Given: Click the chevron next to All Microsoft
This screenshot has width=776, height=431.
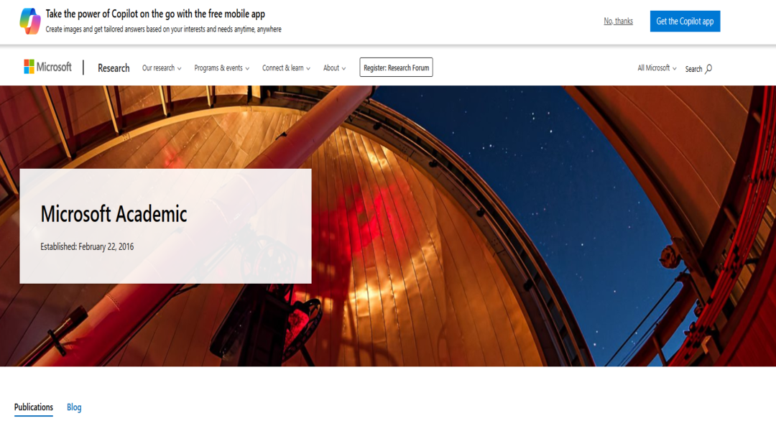Looking at the screenshot, I should pos(674,69).
